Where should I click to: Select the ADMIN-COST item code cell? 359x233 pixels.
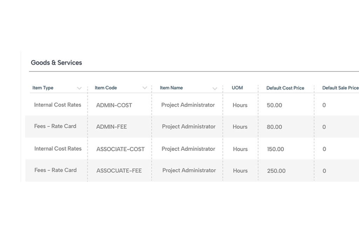tap(114, 105)
